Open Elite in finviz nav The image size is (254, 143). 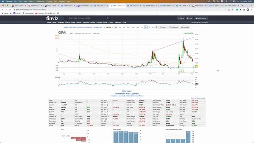[124, 22]
